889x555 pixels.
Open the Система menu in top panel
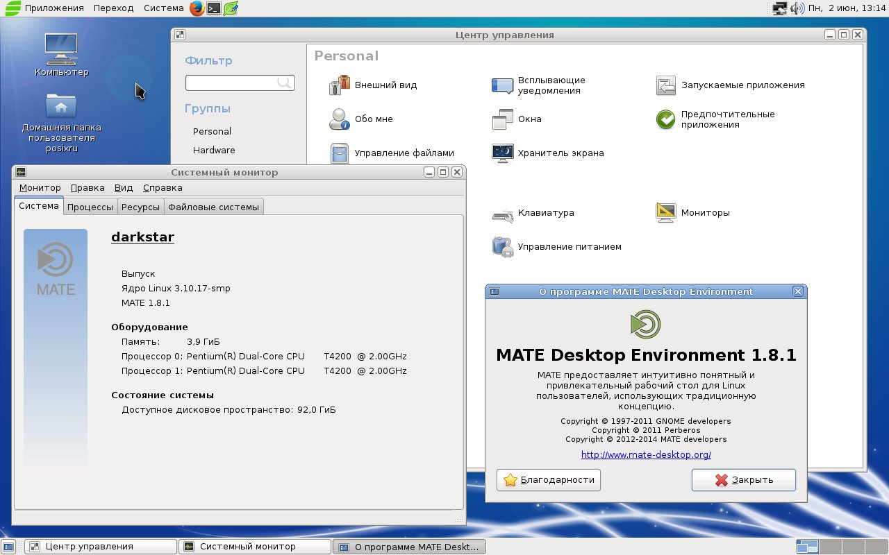point(164,8)
